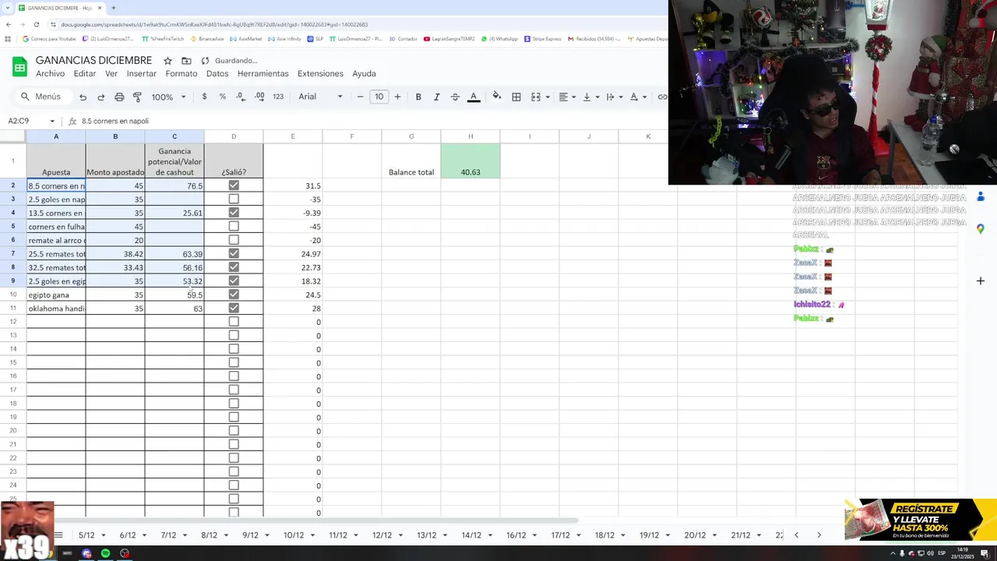Select the paint format tool

[137, 97]
